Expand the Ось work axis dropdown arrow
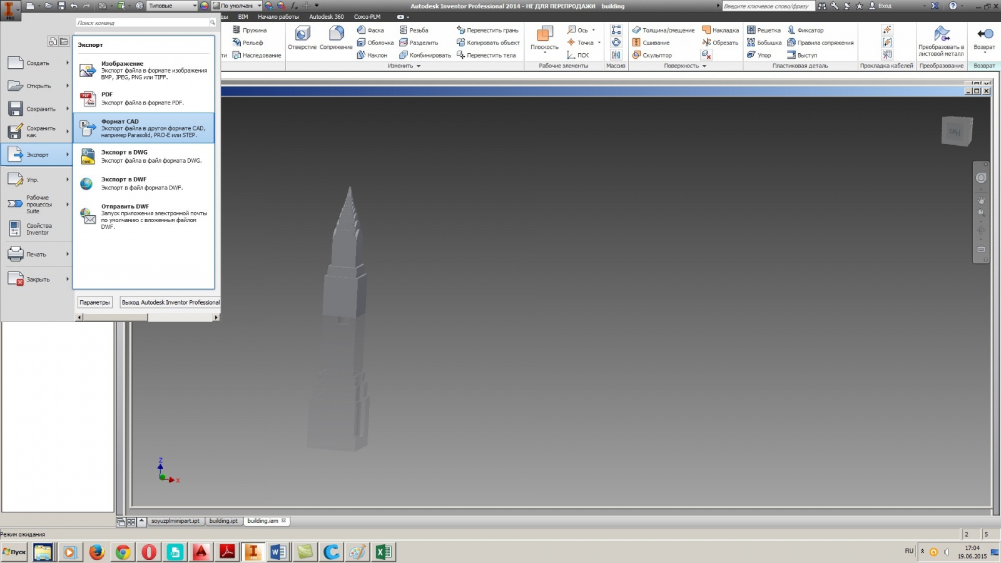This screenshot has height=563, width=1001. (x=594, y=30)
